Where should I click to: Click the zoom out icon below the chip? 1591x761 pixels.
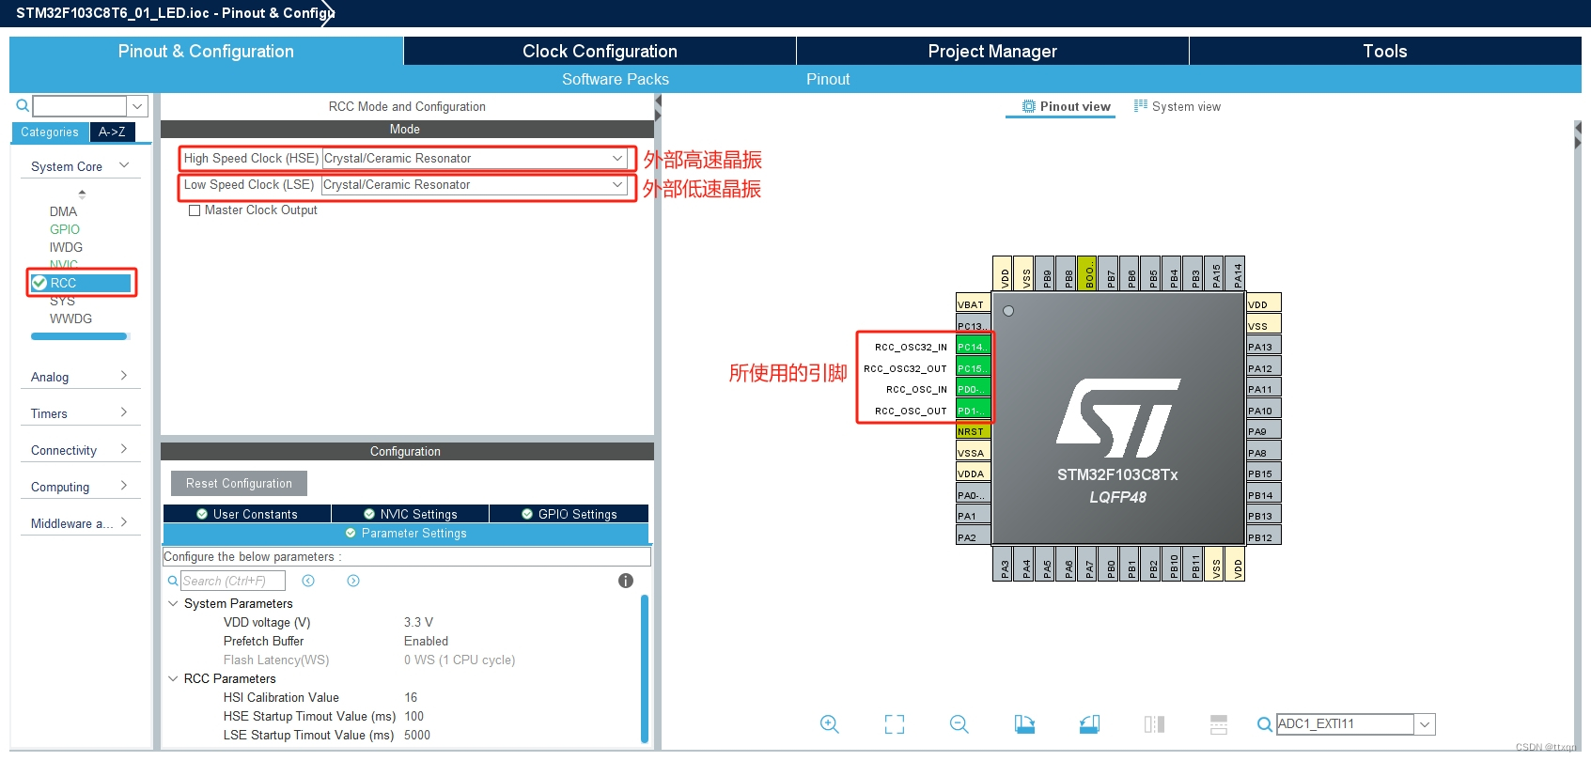point(959,724)
